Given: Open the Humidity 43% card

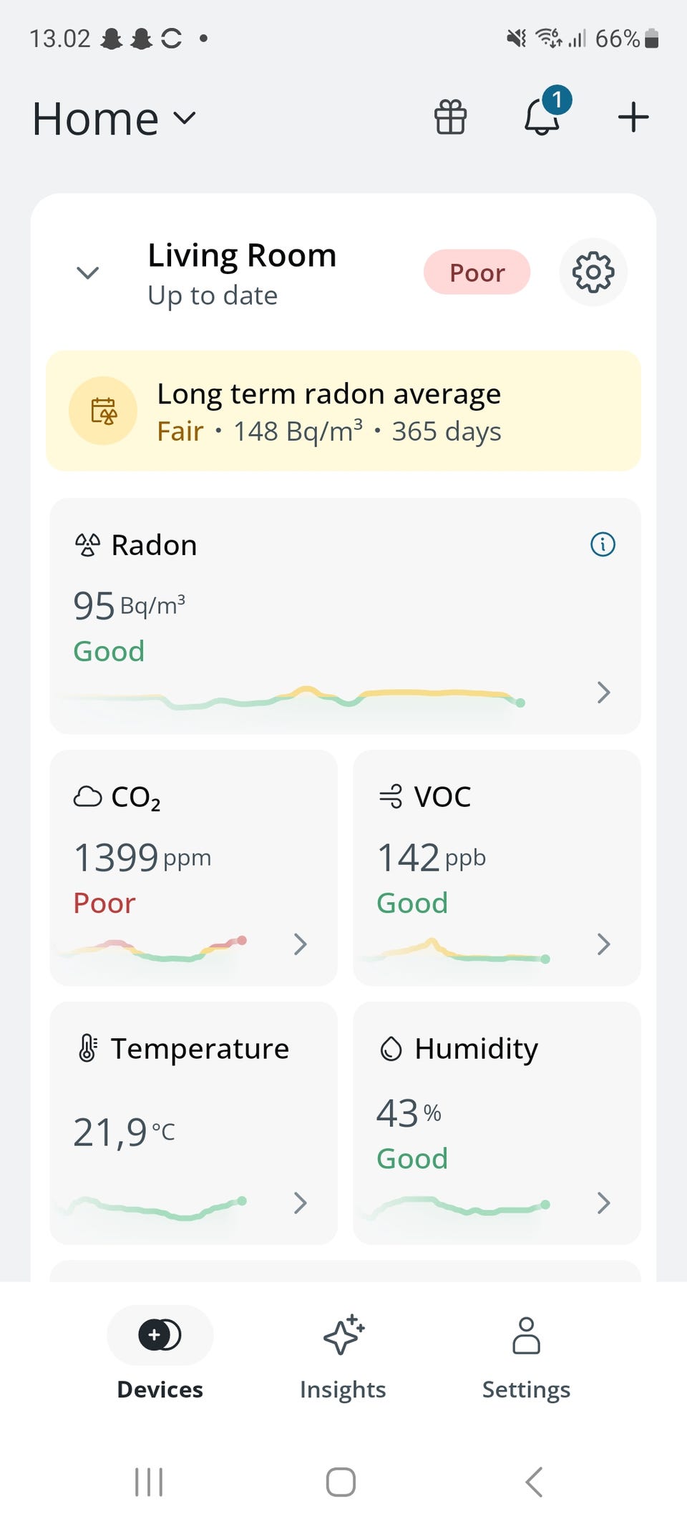Looking at the screenshot, I should coord(497,1122).
